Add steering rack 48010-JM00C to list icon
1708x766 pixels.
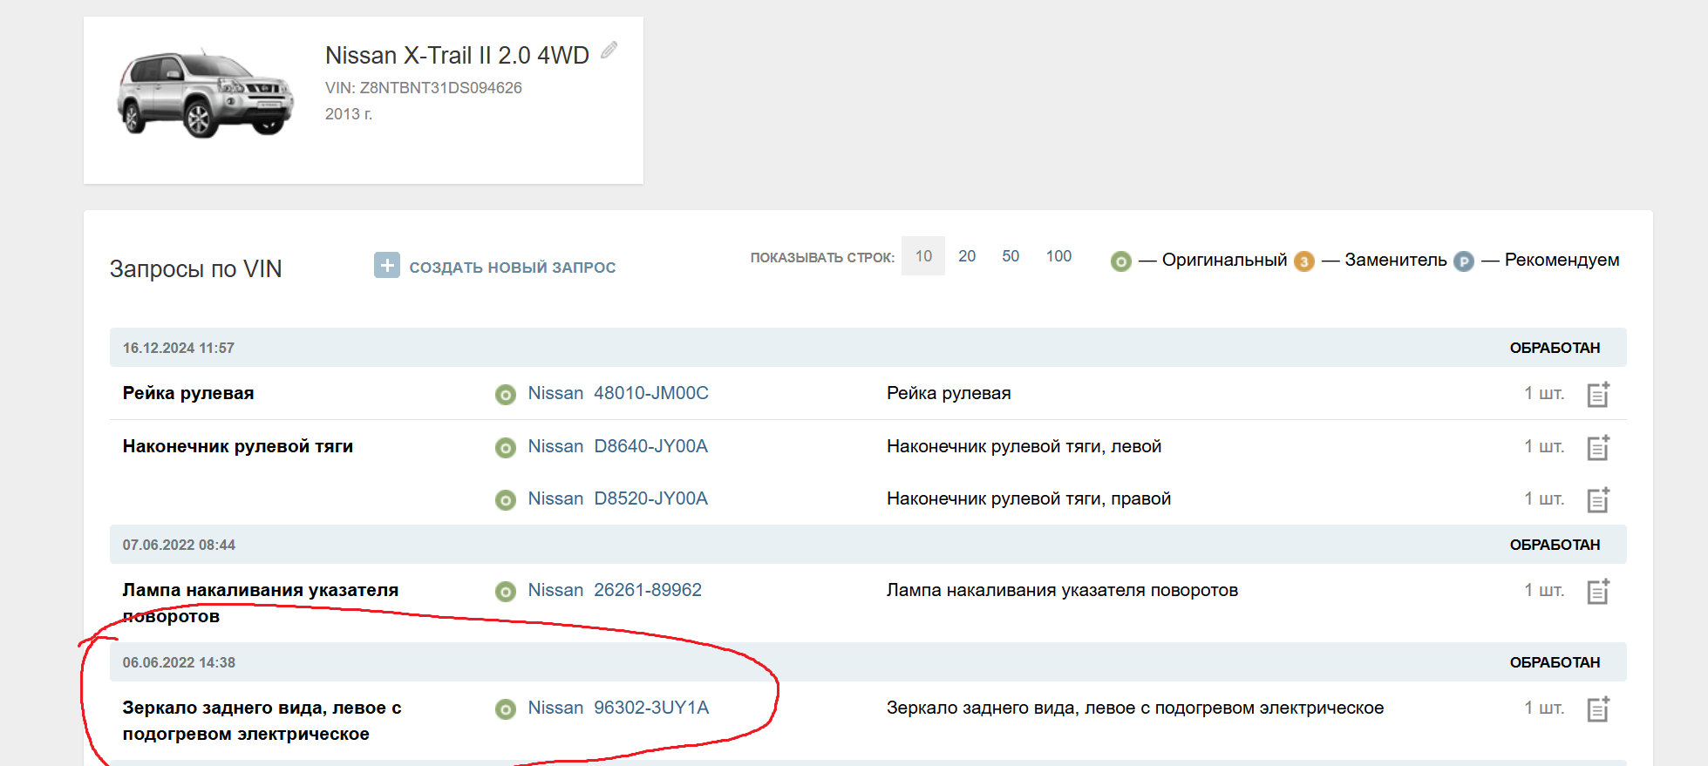1597,395
